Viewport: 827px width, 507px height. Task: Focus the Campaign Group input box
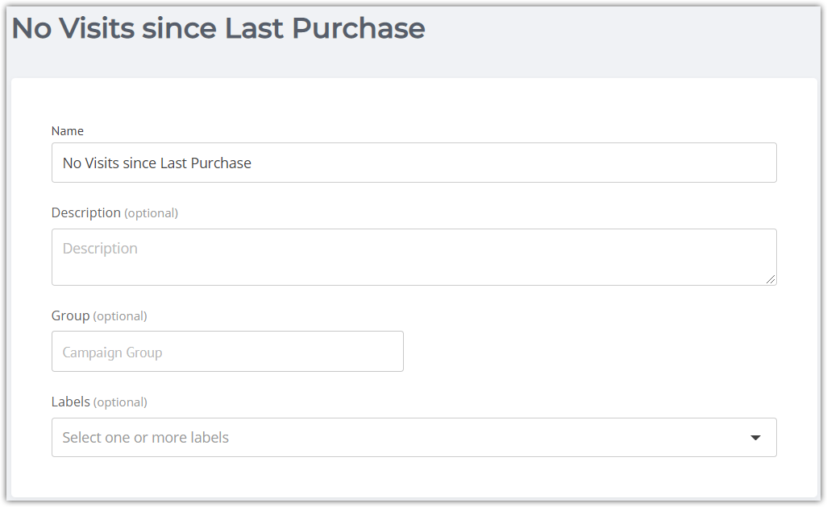(227, 351)
